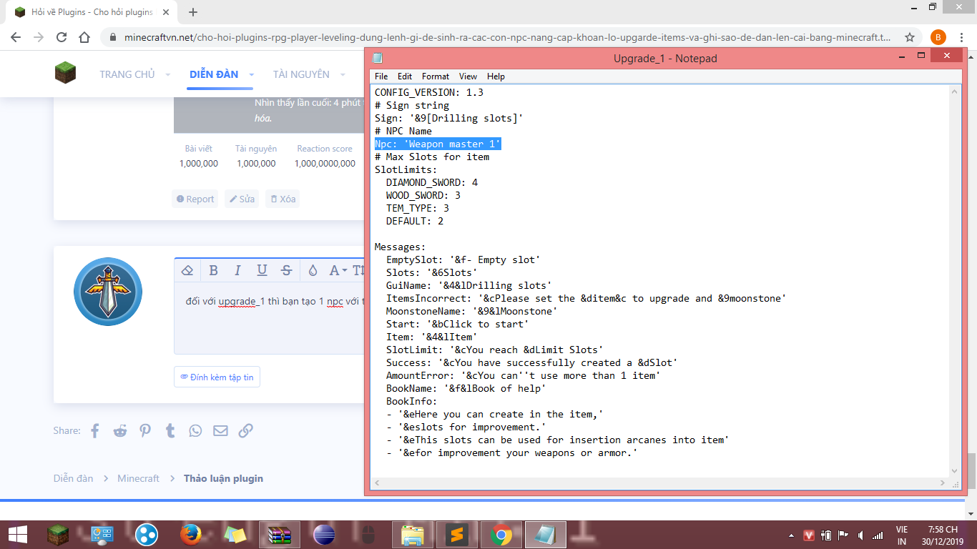Toggle underline in forum reply editor

point(262,270)
